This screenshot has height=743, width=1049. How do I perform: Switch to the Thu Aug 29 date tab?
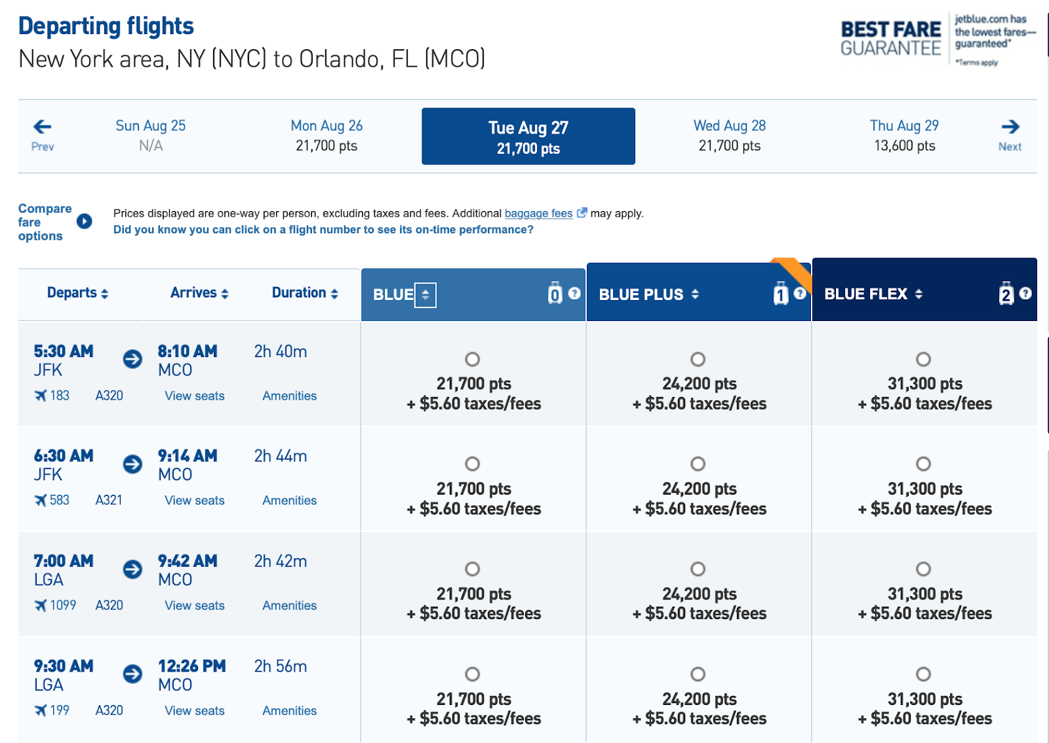point(904,136)
